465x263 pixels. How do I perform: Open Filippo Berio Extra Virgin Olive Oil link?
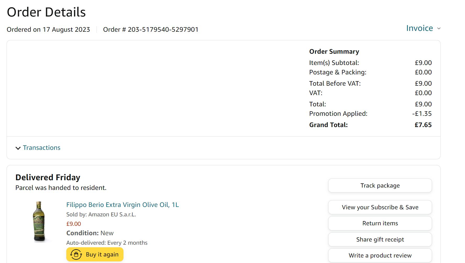123,205
